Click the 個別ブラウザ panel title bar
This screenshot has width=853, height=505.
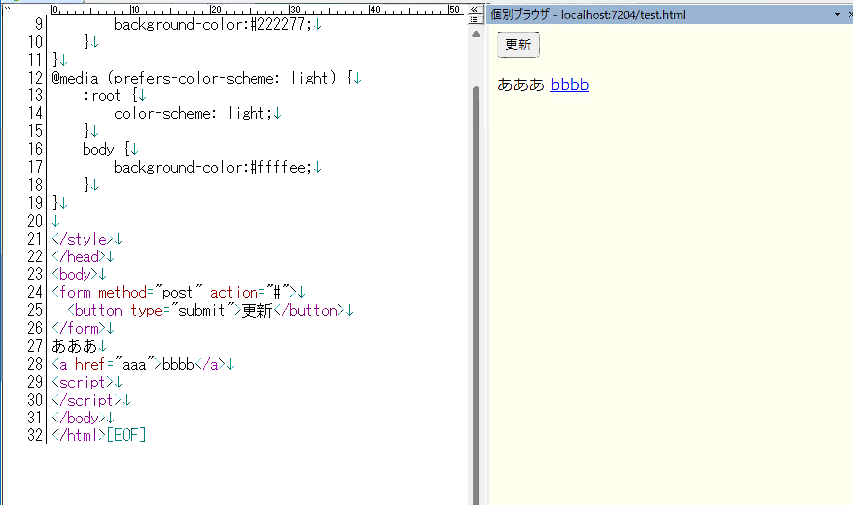pos(646,15)
